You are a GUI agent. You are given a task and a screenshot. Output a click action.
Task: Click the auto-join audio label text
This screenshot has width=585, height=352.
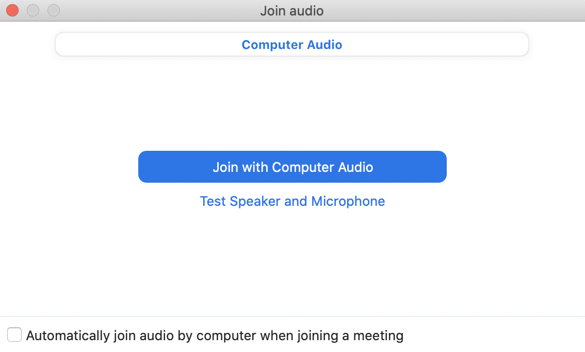point(215,335)
